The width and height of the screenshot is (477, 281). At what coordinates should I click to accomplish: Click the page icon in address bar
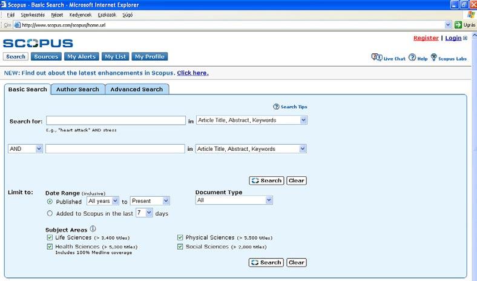18,25
